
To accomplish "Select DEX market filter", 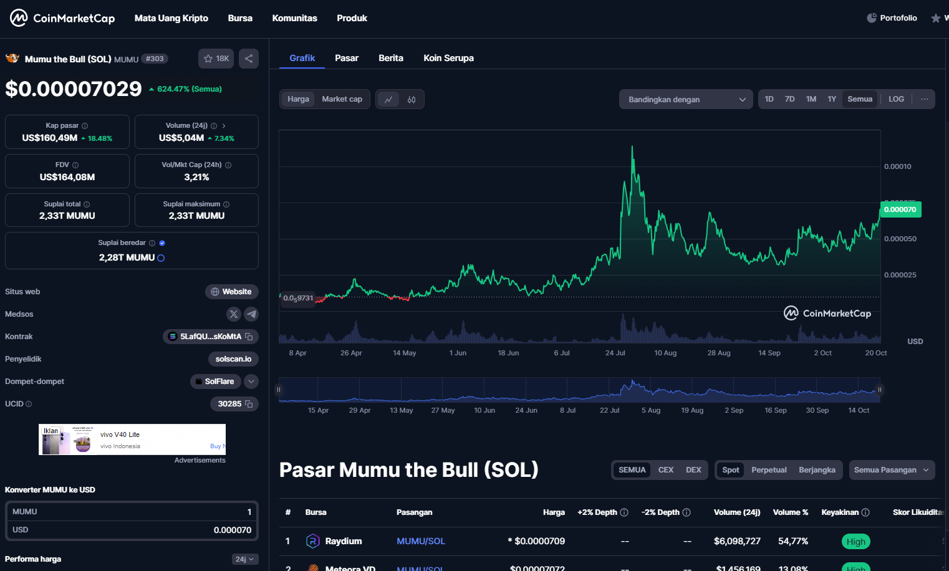I will pos(693,470).
